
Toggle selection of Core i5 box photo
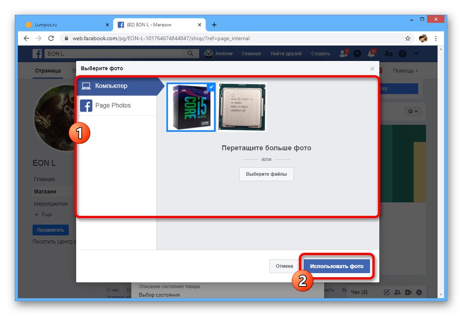pos(191,107)
